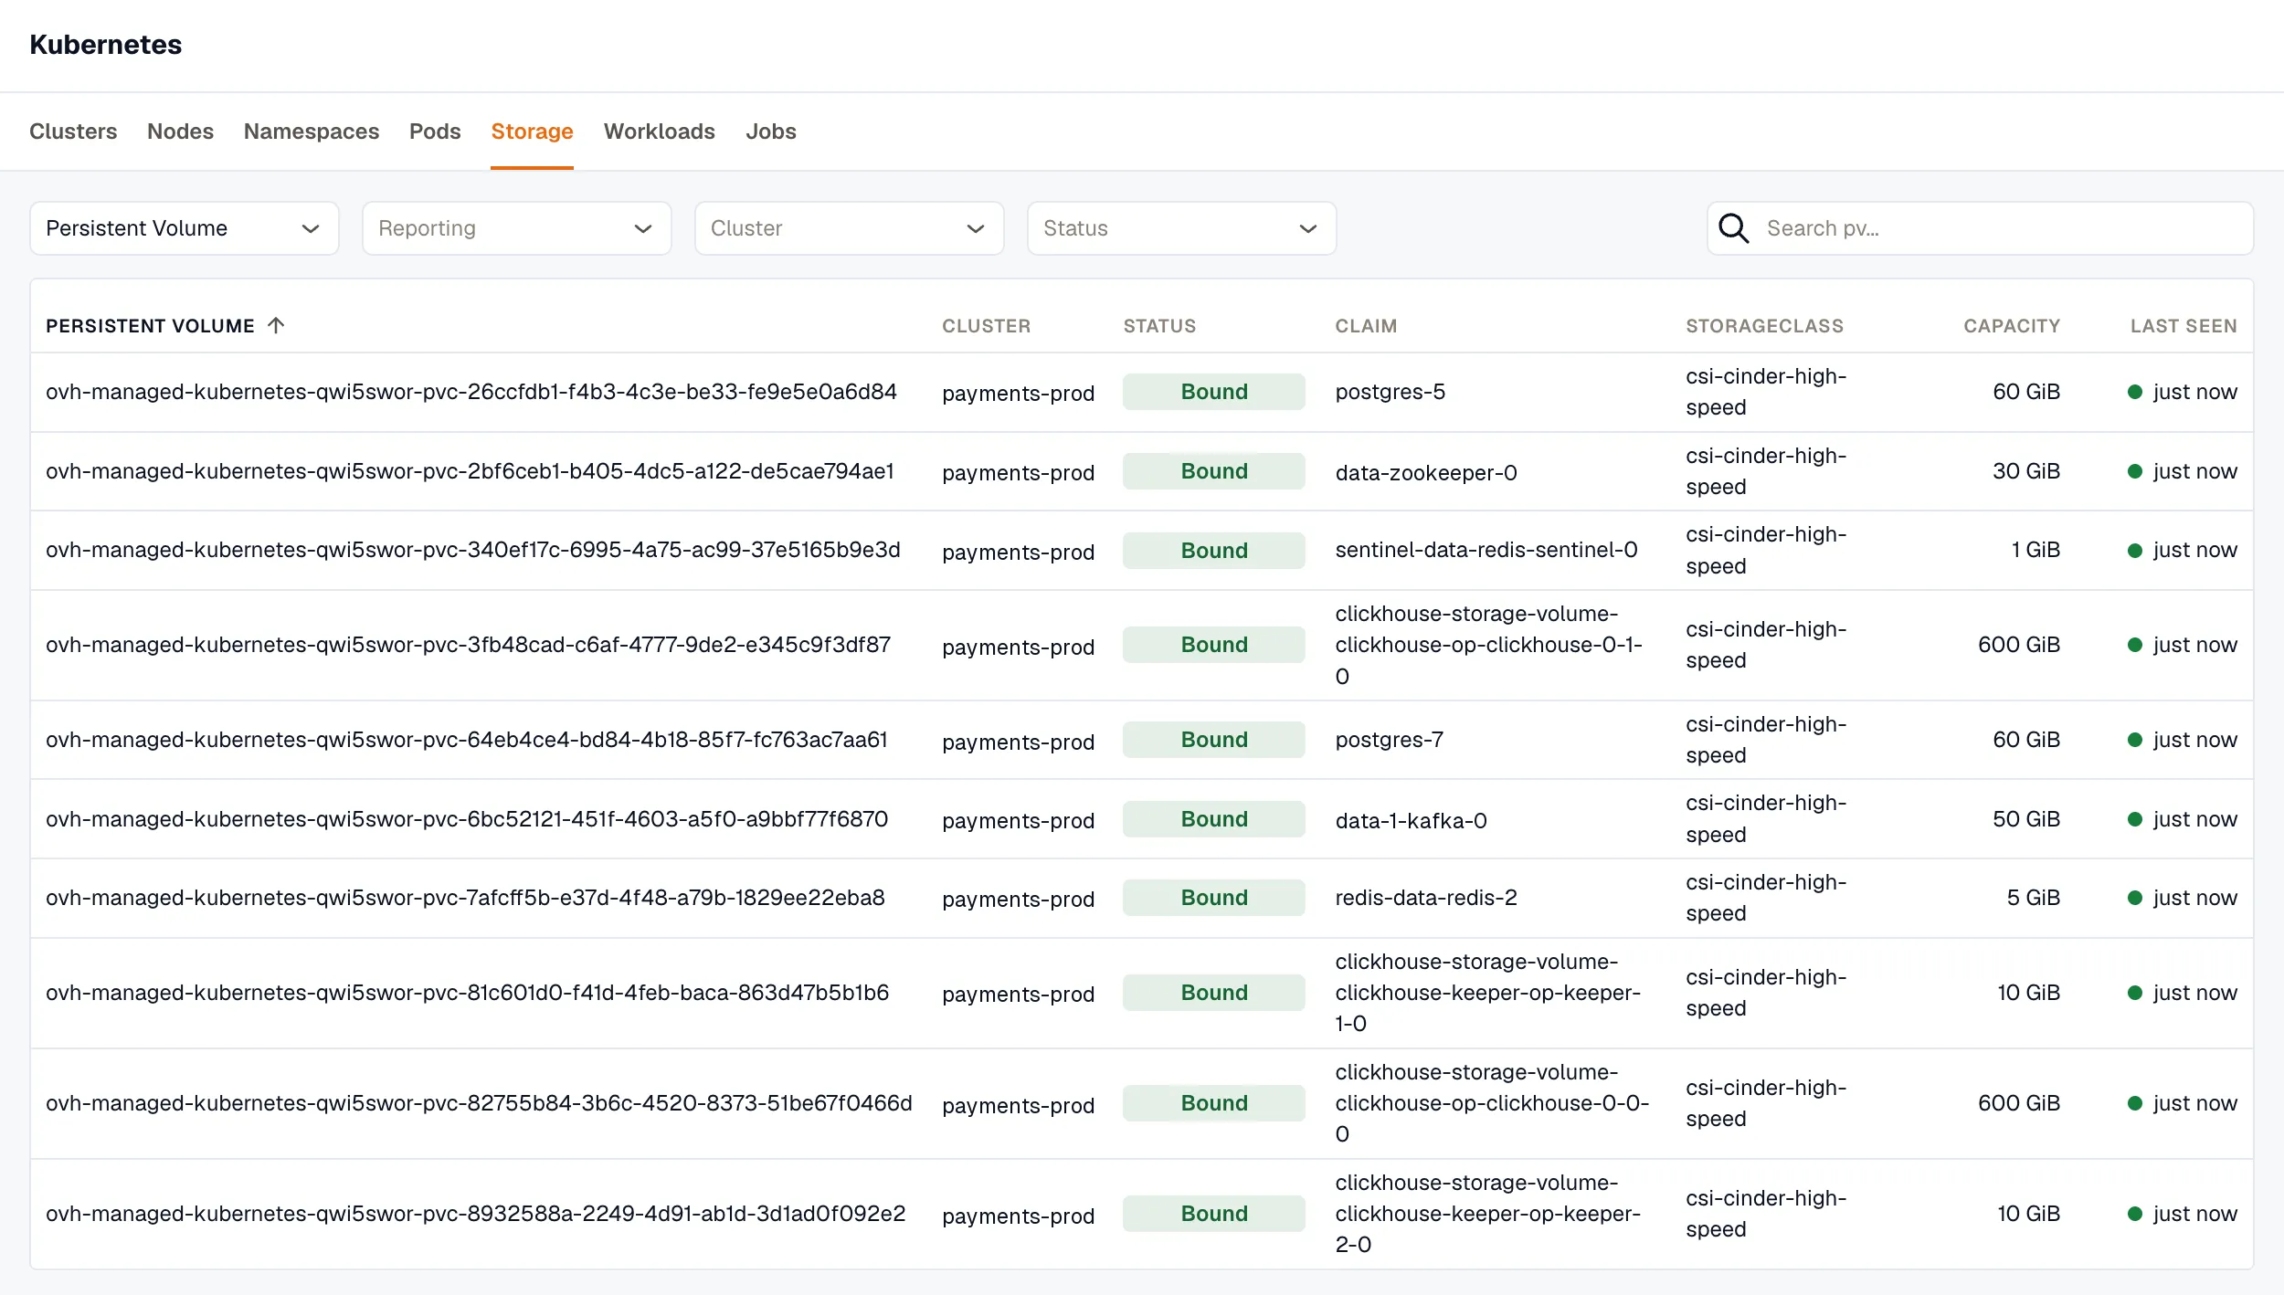Open the Nodes tab

[180, 132]
